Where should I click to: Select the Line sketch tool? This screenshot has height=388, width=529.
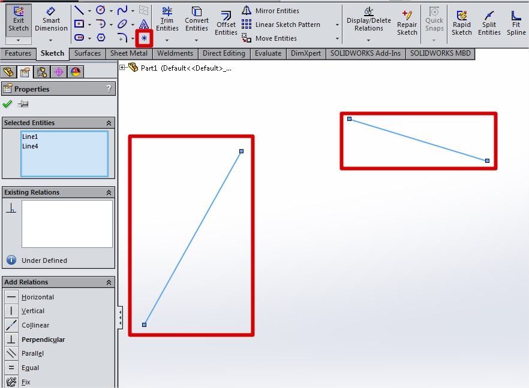point(79,10)
